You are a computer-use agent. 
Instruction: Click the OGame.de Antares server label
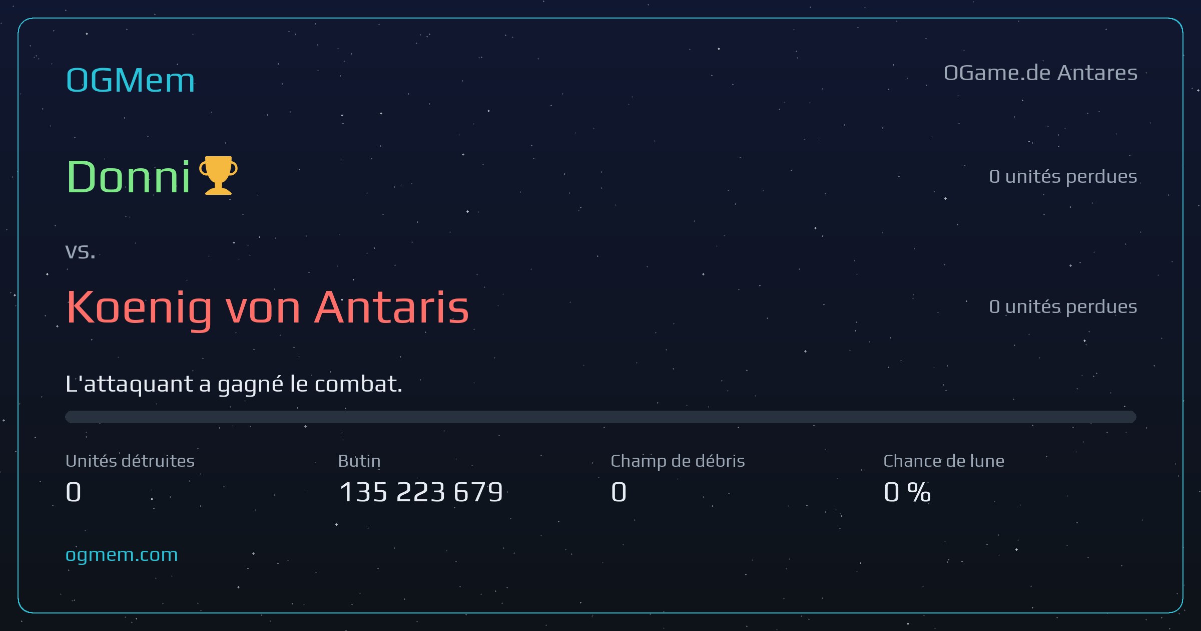click(1040, 73)
